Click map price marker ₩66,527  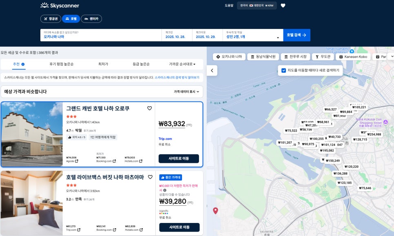point(330,109)
